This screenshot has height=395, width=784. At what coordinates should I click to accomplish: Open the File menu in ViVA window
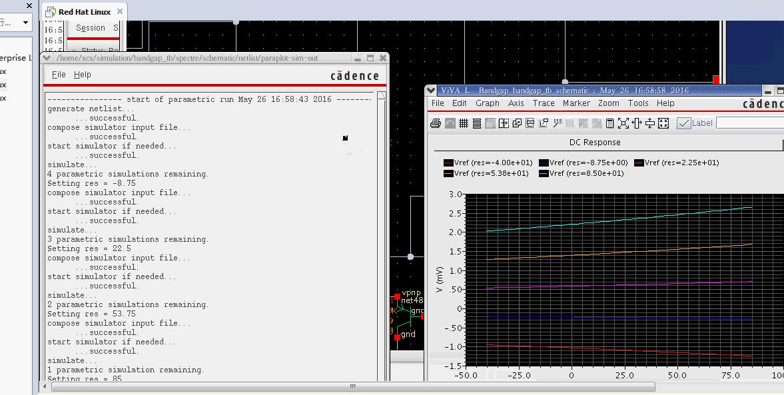coord(438,103)
